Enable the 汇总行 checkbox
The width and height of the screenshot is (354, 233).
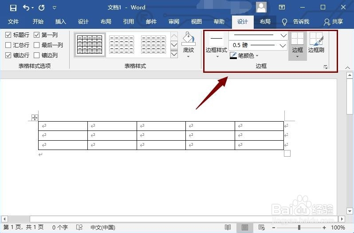(8, 45)
